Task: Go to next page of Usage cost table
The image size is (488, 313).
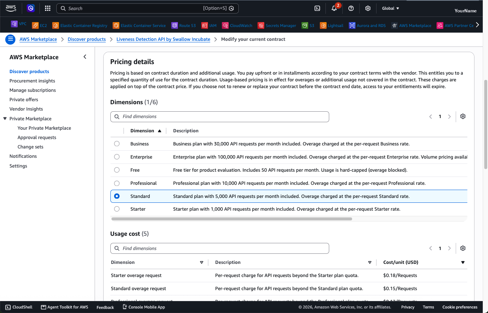Action: (449, 249)
